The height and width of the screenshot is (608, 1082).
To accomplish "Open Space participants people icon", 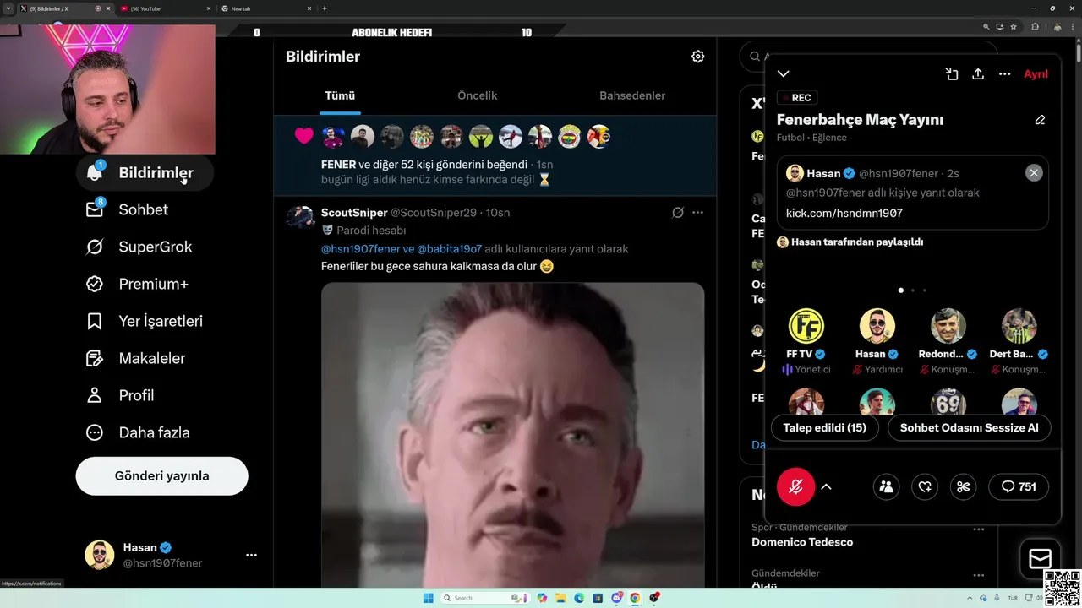I will click(x=886, y=486).
